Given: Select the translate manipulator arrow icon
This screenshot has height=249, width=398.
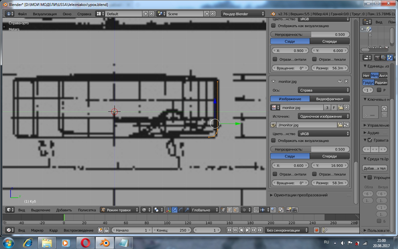Looking at the screenshot, I should coord(174,210).
